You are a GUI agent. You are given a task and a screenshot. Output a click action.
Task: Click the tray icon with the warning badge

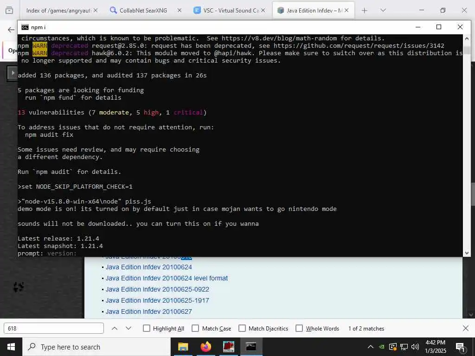393,347
